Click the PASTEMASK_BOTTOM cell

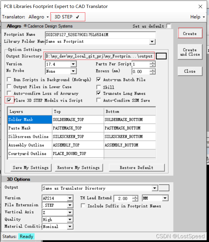coord(130,128)
